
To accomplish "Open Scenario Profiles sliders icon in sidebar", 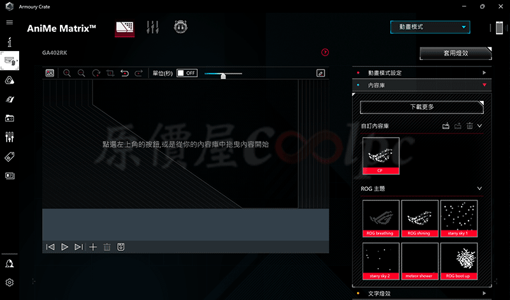I will tap(10, 137).
